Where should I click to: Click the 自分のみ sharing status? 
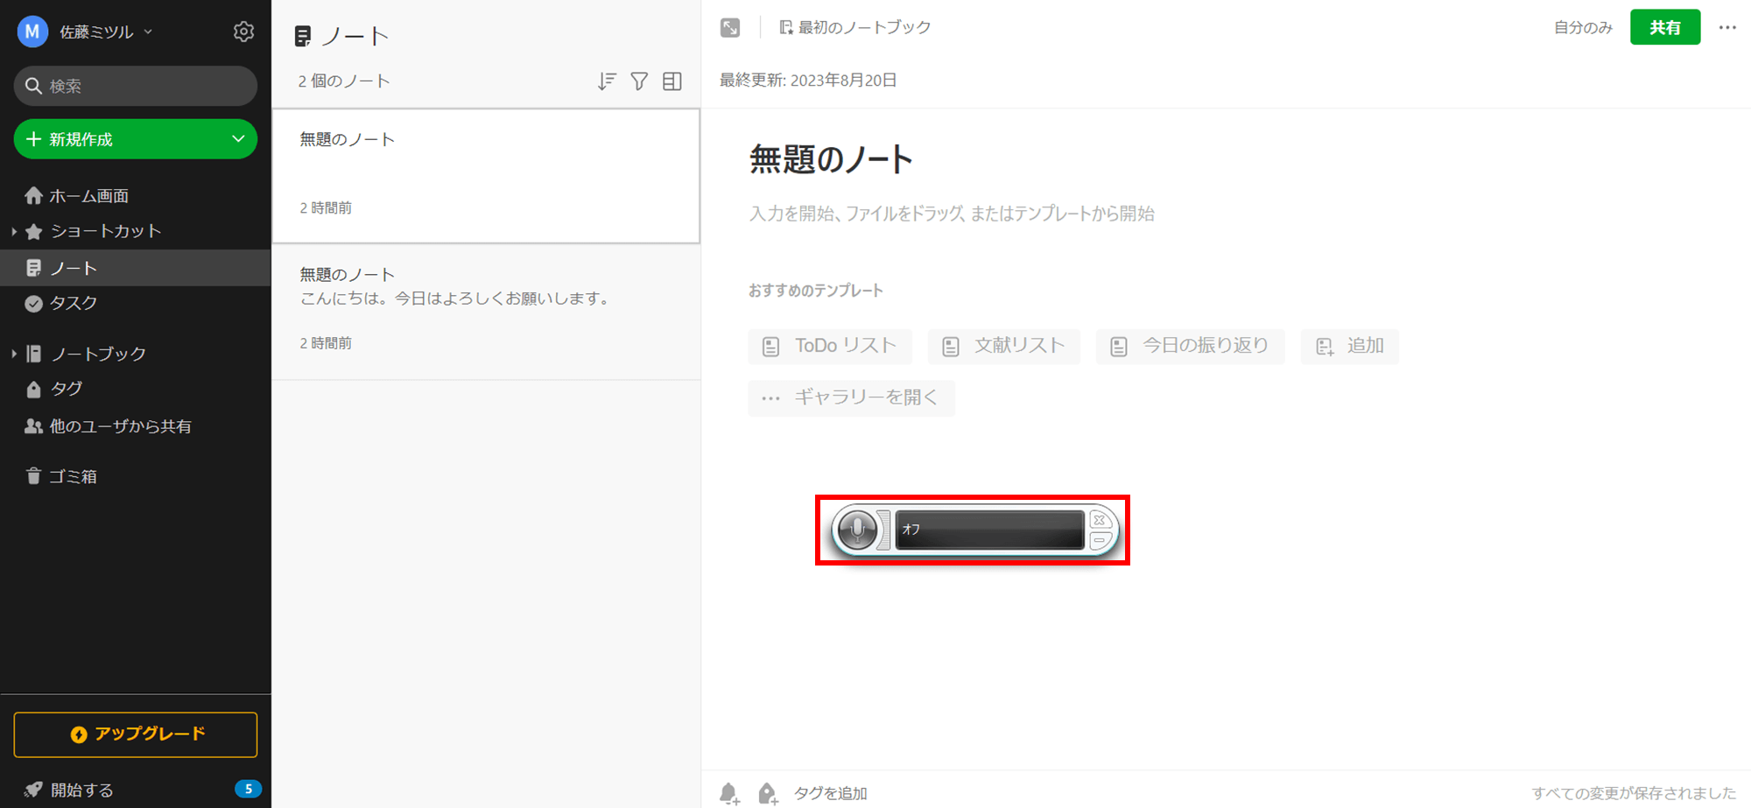(x=1583, y=27)
